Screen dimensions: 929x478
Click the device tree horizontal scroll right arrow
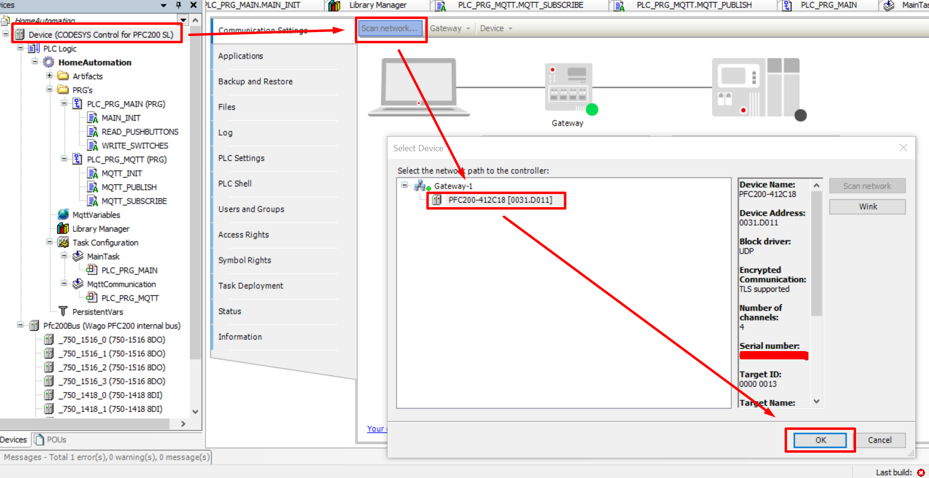pyautogui.click(x=183, y=424)
